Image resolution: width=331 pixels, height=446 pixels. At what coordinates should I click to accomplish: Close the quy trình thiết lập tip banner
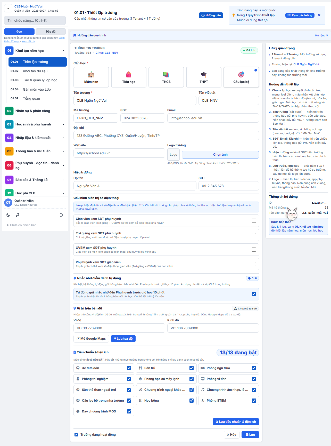319,15
